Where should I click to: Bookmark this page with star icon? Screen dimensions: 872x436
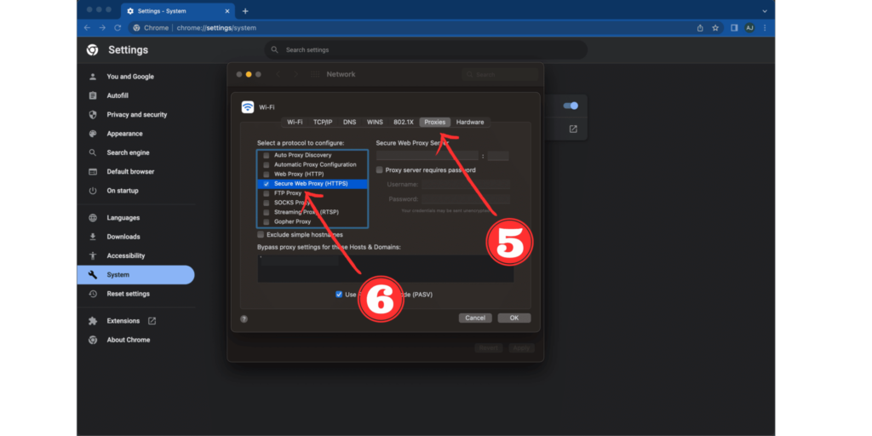coord(715,28)
